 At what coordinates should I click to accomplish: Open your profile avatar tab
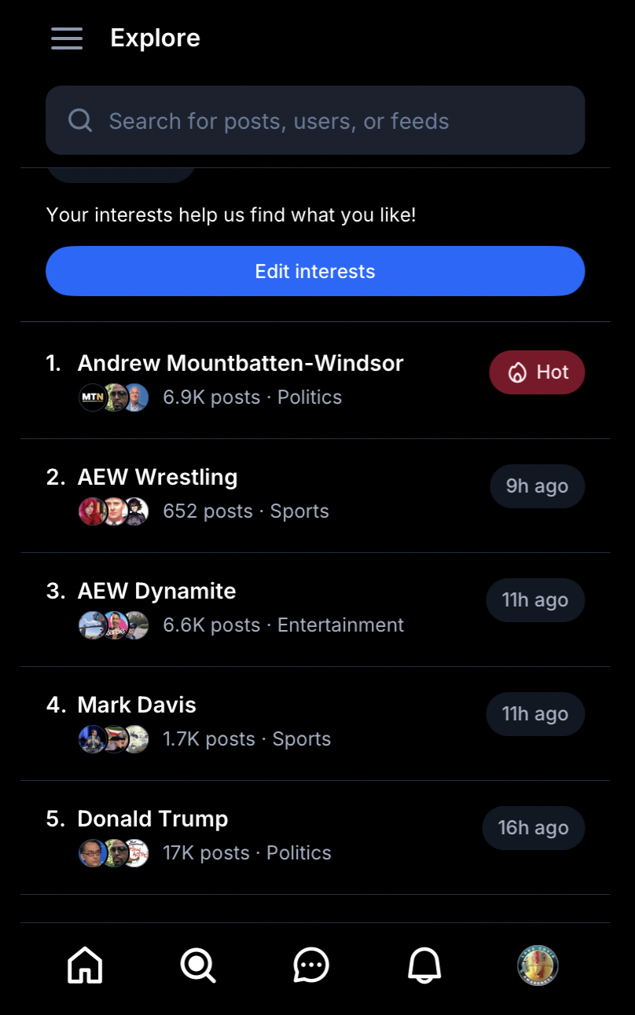point(538,965)
